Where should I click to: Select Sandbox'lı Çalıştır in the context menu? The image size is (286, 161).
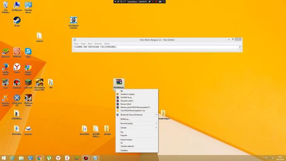point(137,94)
